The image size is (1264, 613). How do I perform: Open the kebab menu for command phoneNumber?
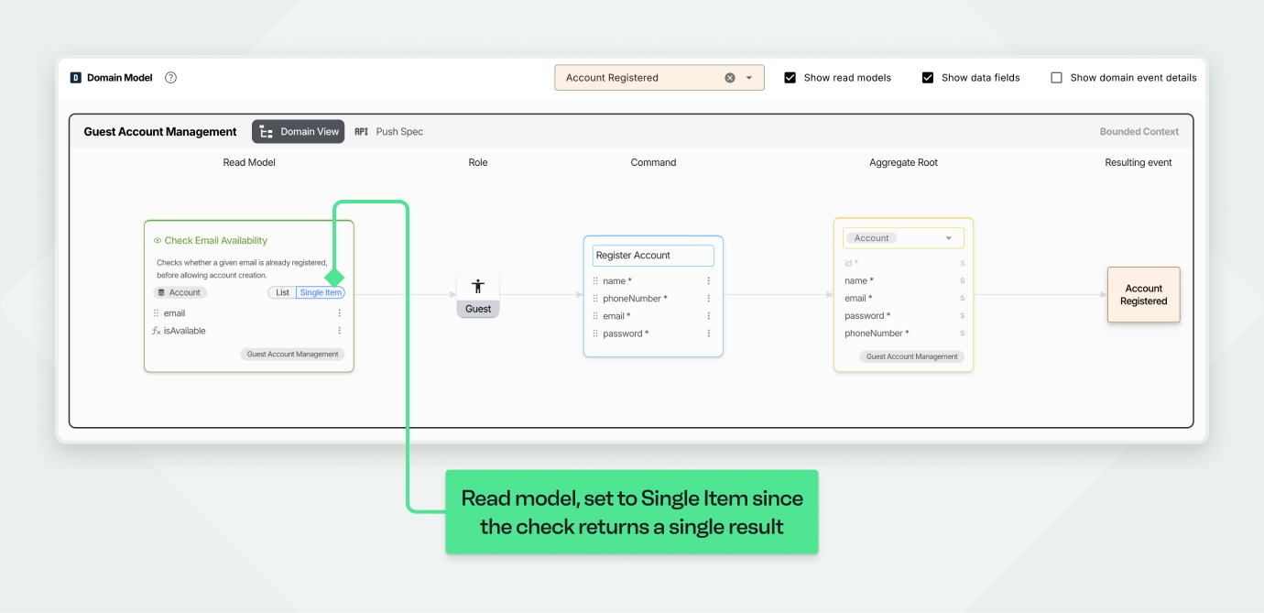[709, 299]
